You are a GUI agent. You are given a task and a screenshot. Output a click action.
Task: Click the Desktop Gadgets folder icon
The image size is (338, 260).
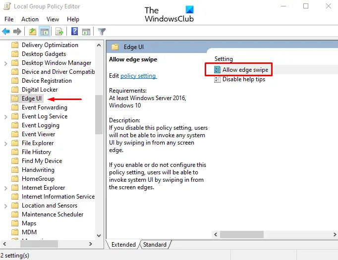pyautogui.click(x=15, y=53)
